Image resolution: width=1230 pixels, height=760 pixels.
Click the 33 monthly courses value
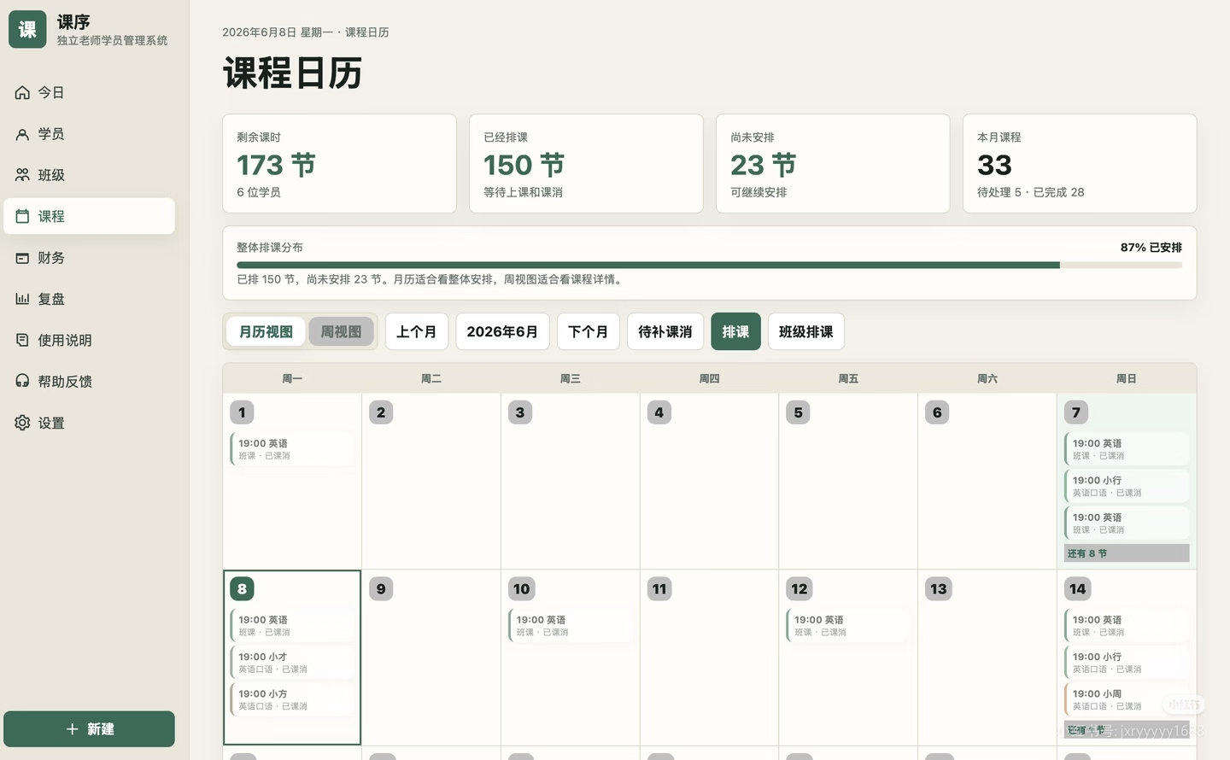(x=994, y=165)
